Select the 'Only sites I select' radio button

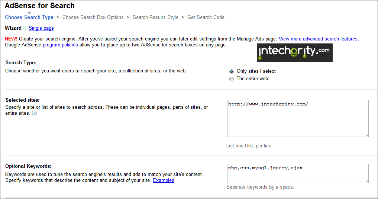232,72
